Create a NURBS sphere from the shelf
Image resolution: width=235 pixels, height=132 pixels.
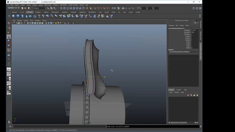pos(14,16)
